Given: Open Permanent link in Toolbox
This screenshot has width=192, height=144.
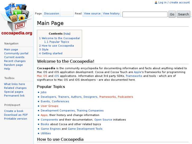Looking at the screenshot, I should (x=14, y=96).
